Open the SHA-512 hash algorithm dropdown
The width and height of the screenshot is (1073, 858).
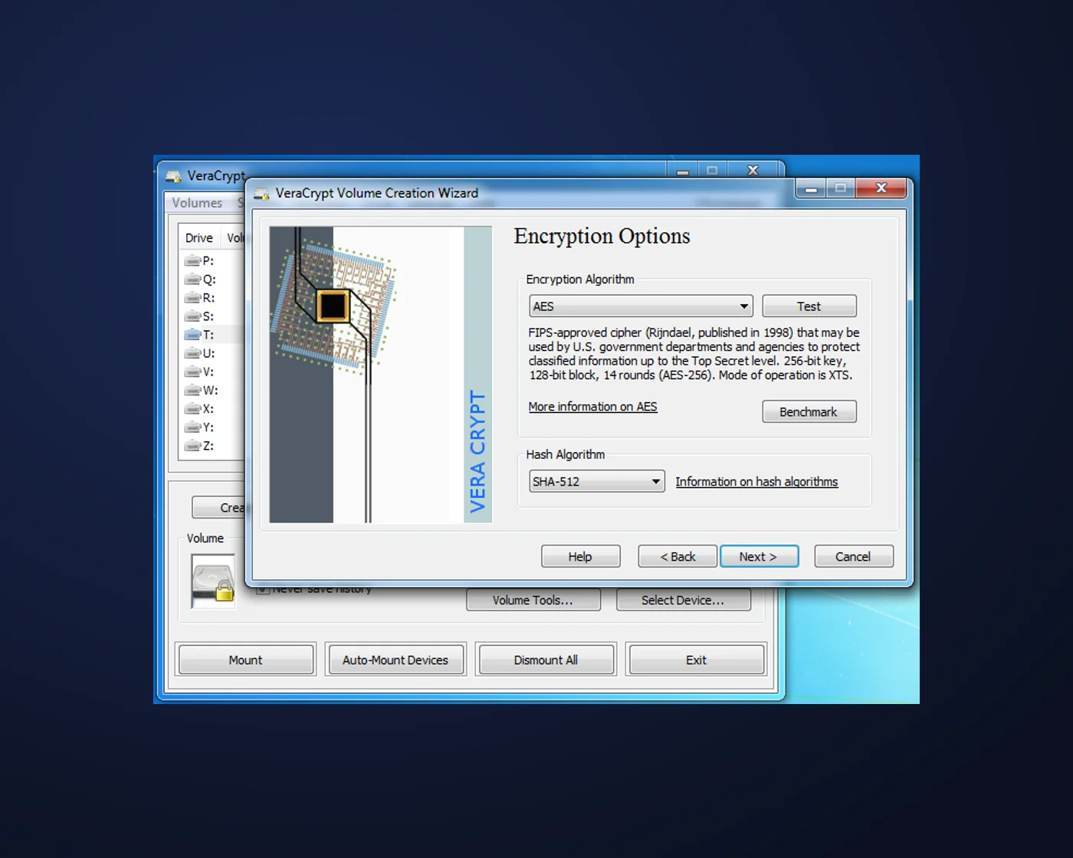597,482
